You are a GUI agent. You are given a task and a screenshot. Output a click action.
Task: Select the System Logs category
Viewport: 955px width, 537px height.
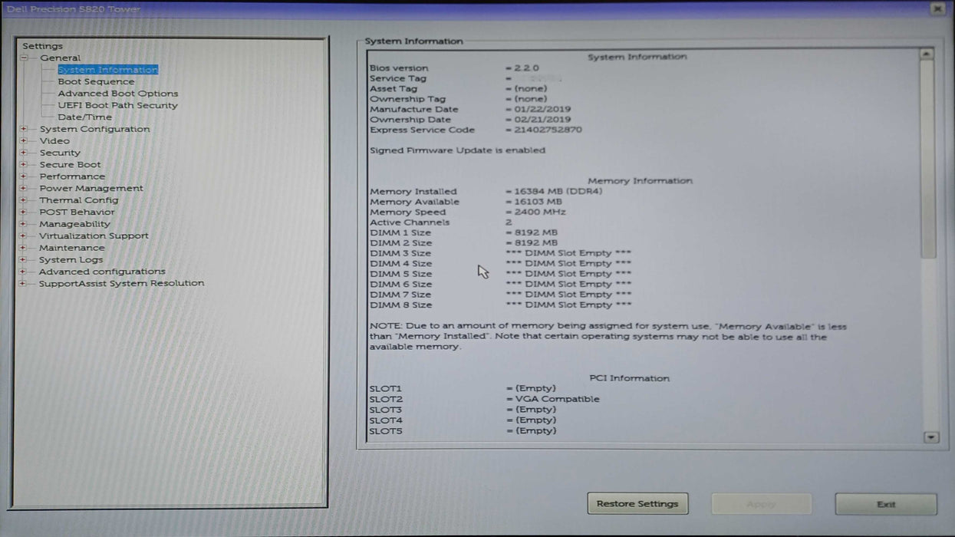(71, 260)
